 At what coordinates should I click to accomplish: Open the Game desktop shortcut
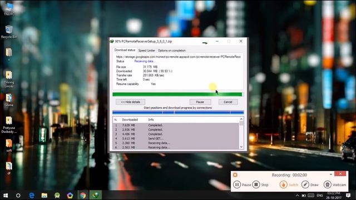9,100
